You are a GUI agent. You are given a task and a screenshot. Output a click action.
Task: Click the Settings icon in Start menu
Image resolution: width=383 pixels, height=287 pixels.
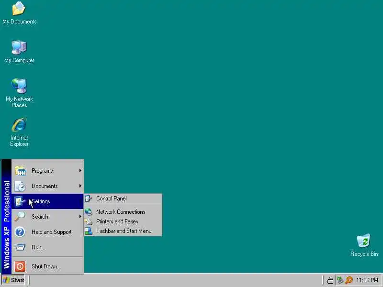pyautogui.click(x=20, y=201)
